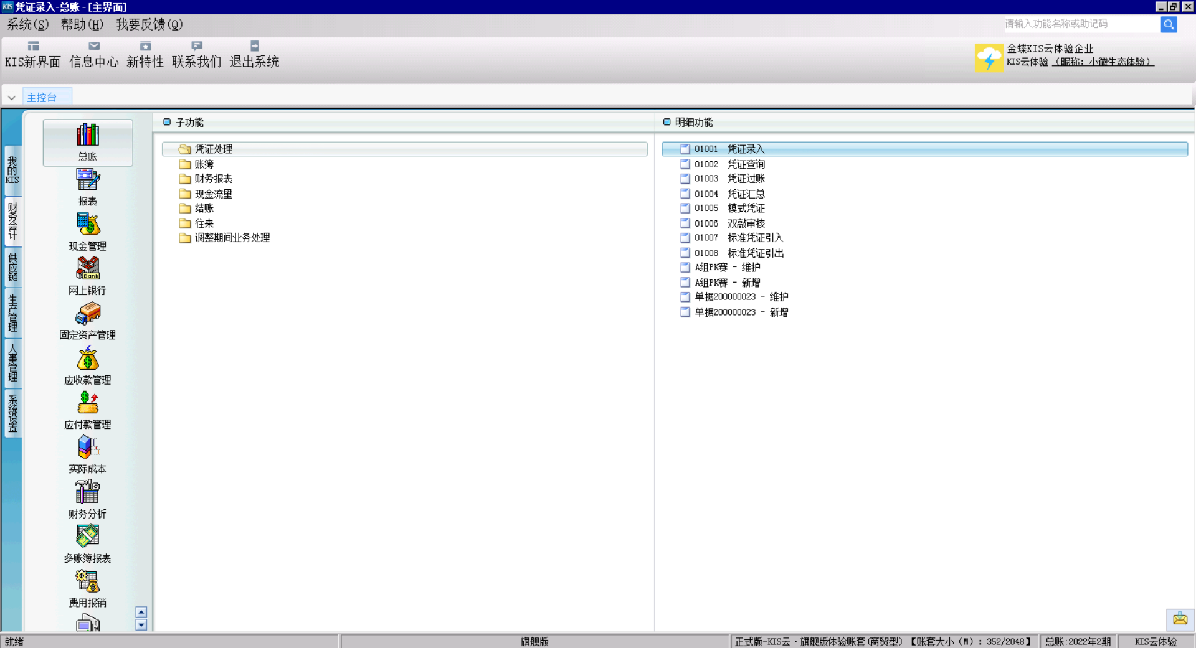1196x648 pixels.
Task: Click the KIS云体验 nickname link
Action: click(x=1103, y=62)
